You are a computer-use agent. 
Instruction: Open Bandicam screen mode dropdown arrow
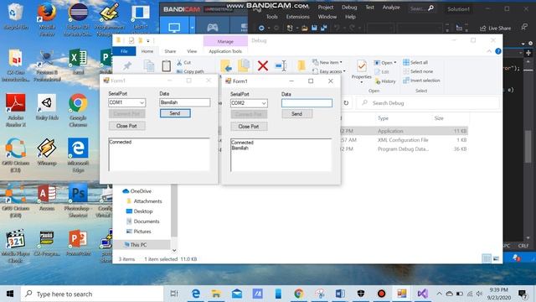pyautogui.click(x=192, y=28)
